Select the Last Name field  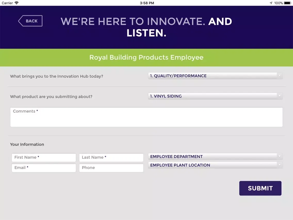click(111, 158)
